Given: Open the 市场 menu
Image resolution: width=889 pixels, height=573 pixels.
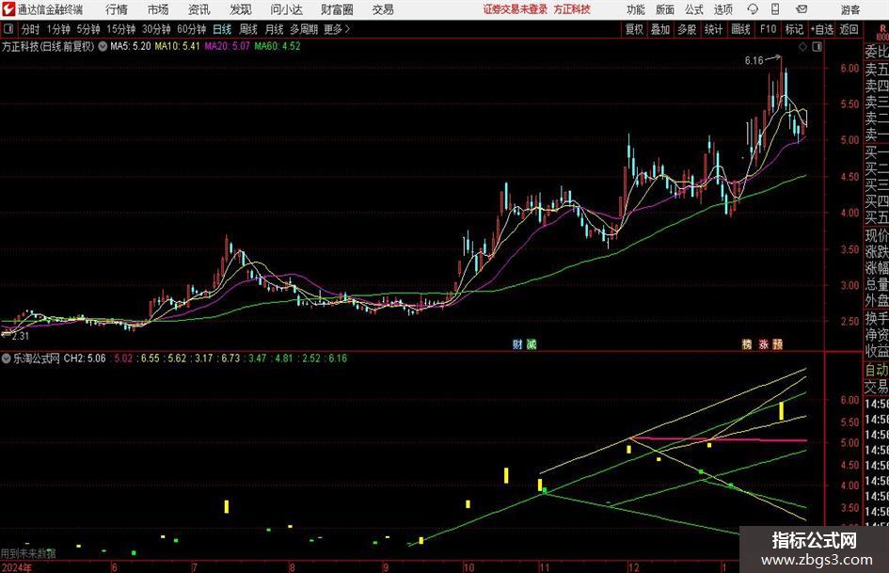Looking at the screenshot, I should tap(158, 9).
